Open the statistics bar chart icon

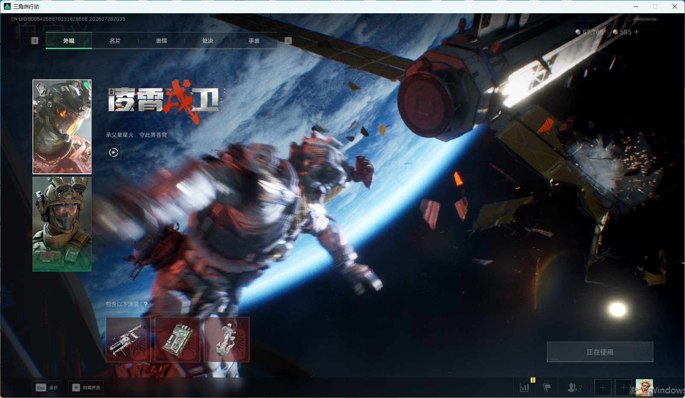point(525,388)
